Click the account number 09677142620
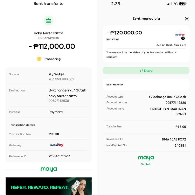Image resolution: width=195 pixels, height=195 pixels. tap(175, 103)
